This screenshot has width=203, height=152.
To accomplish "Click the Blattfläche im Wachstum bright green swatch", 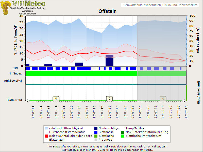I will [x=123, y=136].
